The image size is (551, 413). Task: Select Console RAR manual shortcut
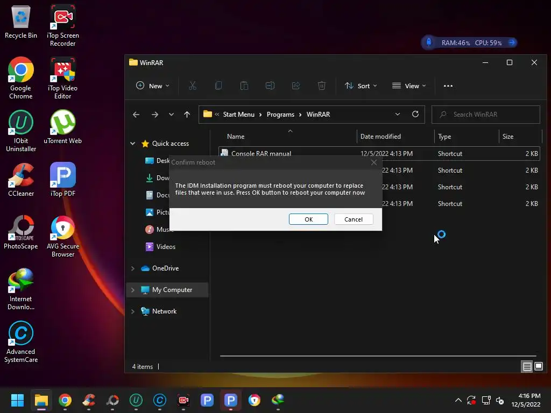379,153
